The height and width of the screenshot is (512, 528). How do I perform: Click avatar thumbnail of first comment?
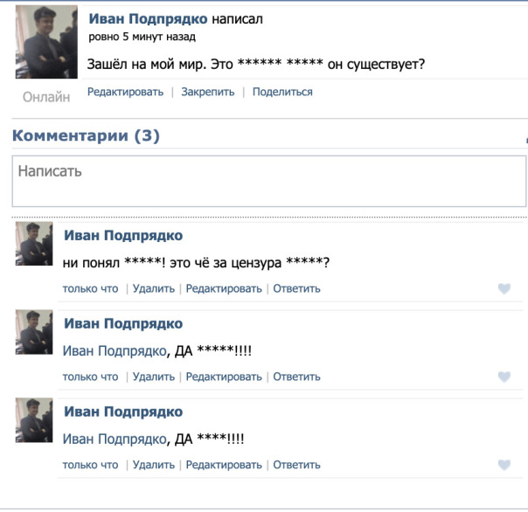pos(34,244)
